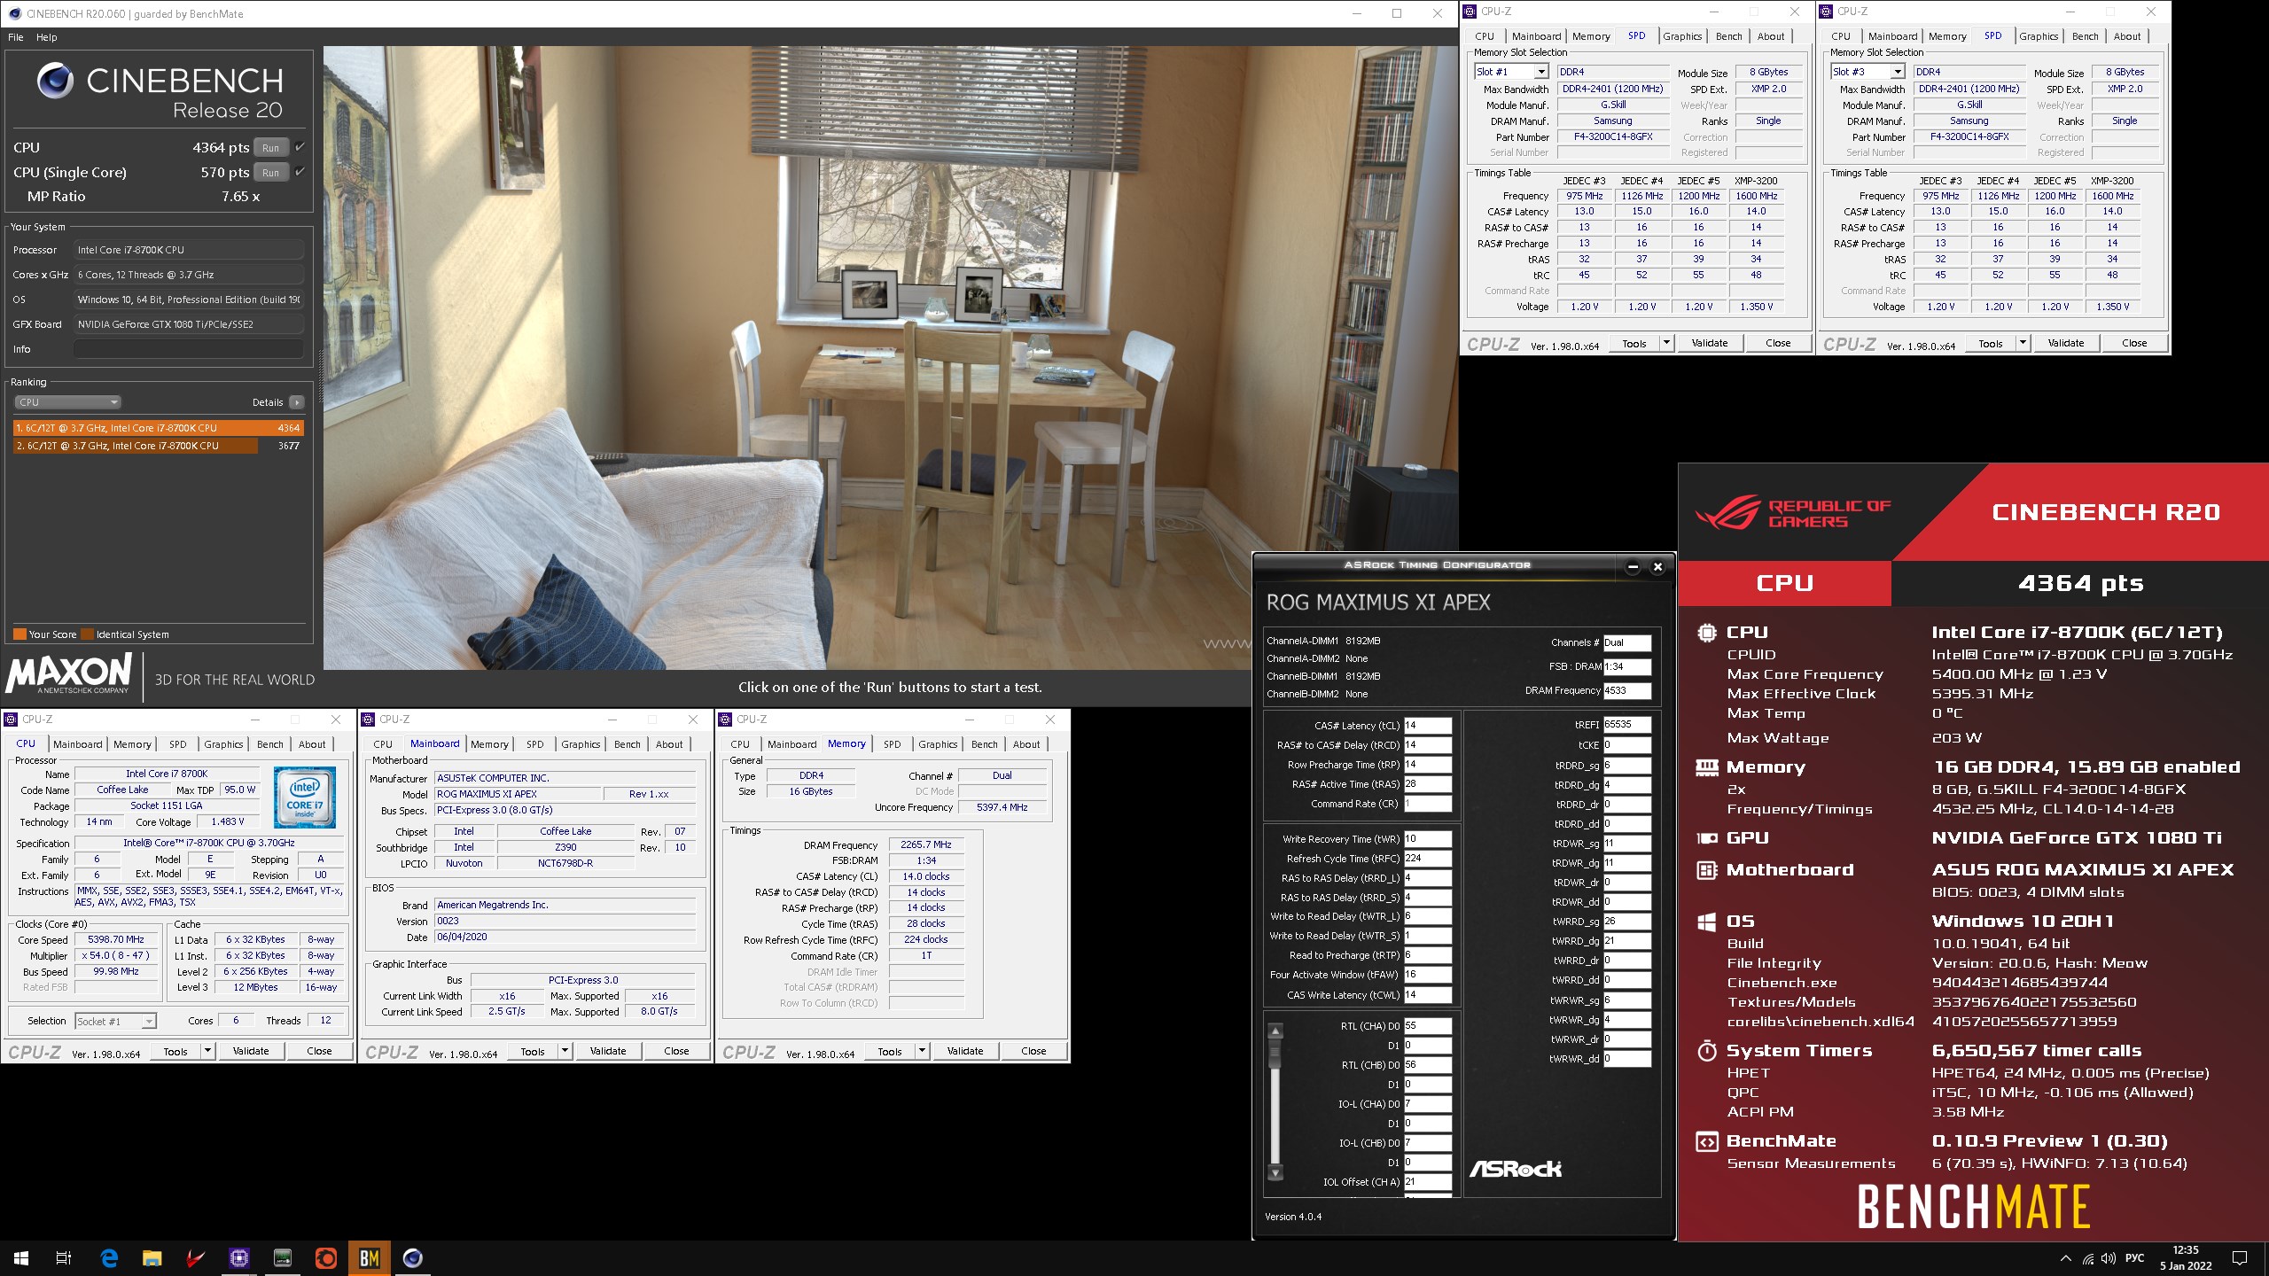Toggle the checkbox beside CPU Run button

(300, 147)
